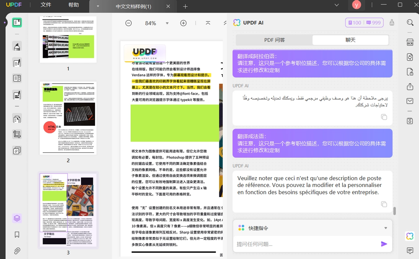The image size is (419, 259).
Task: Clear chat with the broom icon
Action: click(392, 23)
